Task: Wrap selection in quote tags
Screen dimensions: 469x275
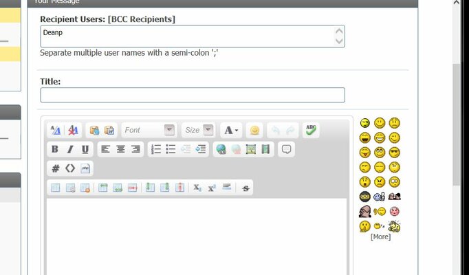Action: tap(287, 149)
